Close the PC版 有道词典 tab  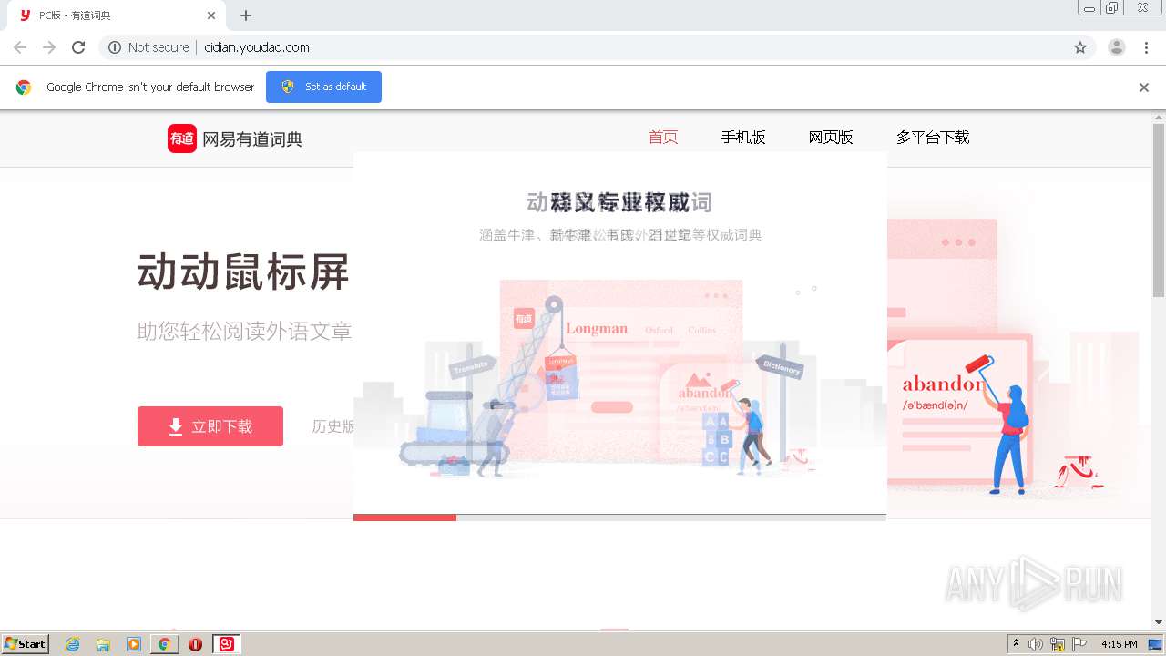(211, 15)
